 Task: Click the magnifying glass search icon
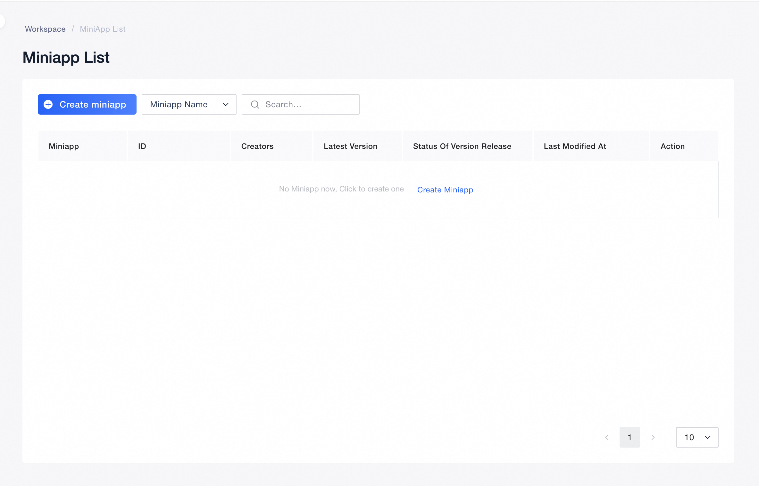[255, 104]
